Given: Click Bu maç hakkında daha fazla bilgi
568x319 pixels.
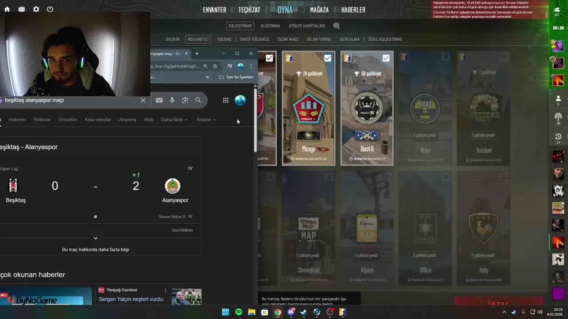Looking at the screenshot, I should click(x=95, y=249).
